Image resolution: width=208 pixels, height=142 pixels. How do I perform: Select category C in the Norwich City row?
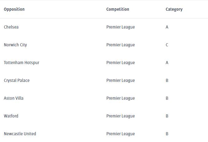pyautogui.click(x=167, y=45)
